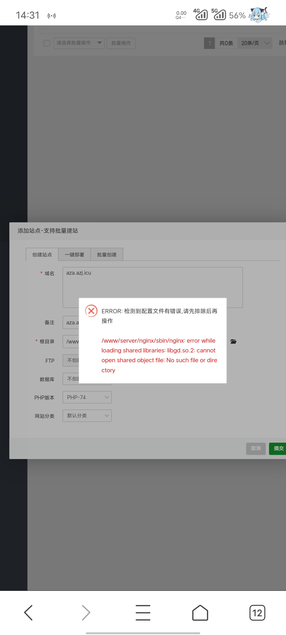Open the PHP-74 version dropdown
This screenshot has height=635, width=286.
(x=87, y=397)
